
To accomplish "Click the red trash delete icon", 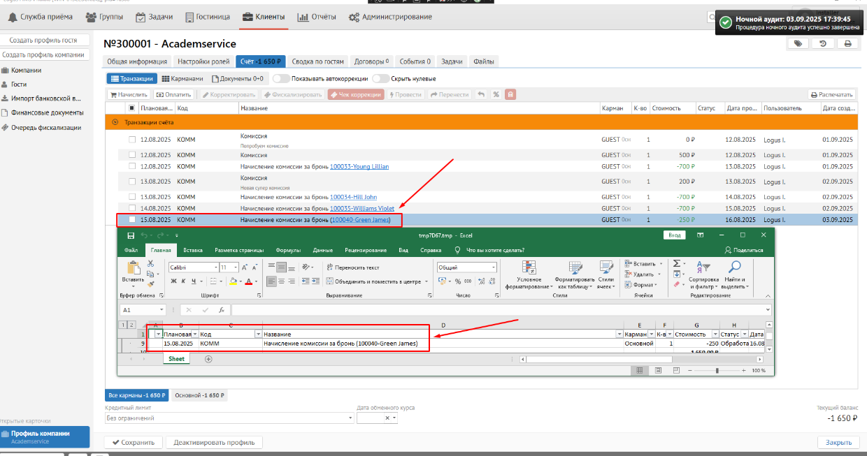I will pos(510,94).
